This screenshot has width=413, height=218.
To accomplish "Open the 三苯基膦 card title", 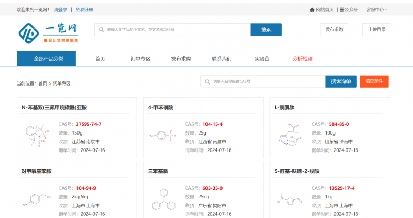I will coord(158,171).
